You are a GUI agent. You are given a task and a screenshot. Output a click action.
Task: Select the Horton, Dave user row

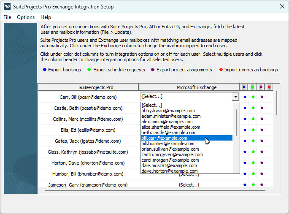88,163
